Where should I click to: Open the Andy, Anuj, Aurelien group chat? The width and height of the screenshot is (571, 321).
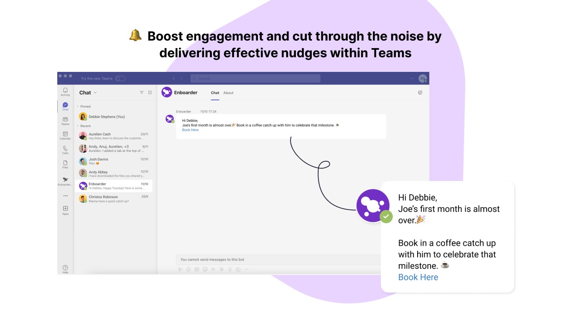[114, 148]
